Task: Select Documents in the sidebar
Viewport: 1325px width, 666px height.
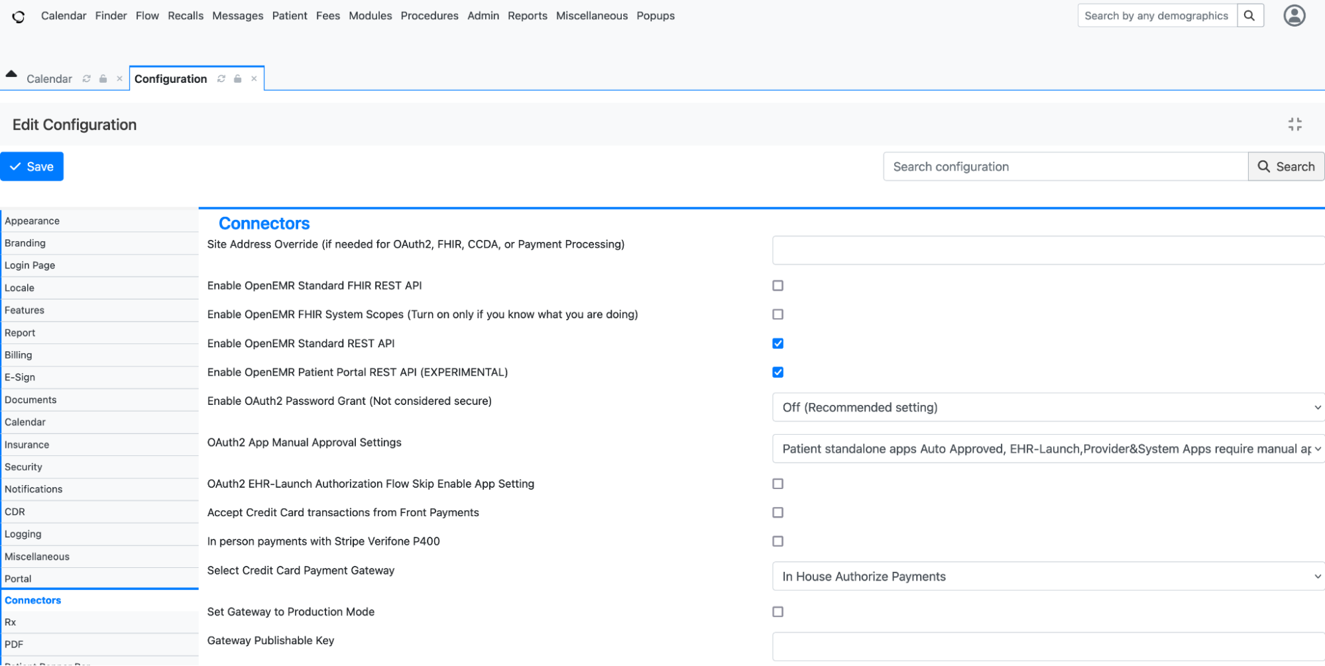Action: (x=99, y=400)
